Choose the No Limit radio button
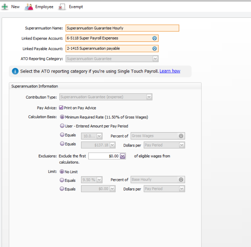The height and width of the screenshot is (247, 251). (x=62, y=172)
